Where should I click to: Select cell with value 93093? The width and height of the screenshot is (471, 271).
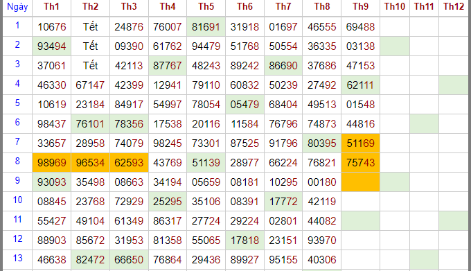51,182
